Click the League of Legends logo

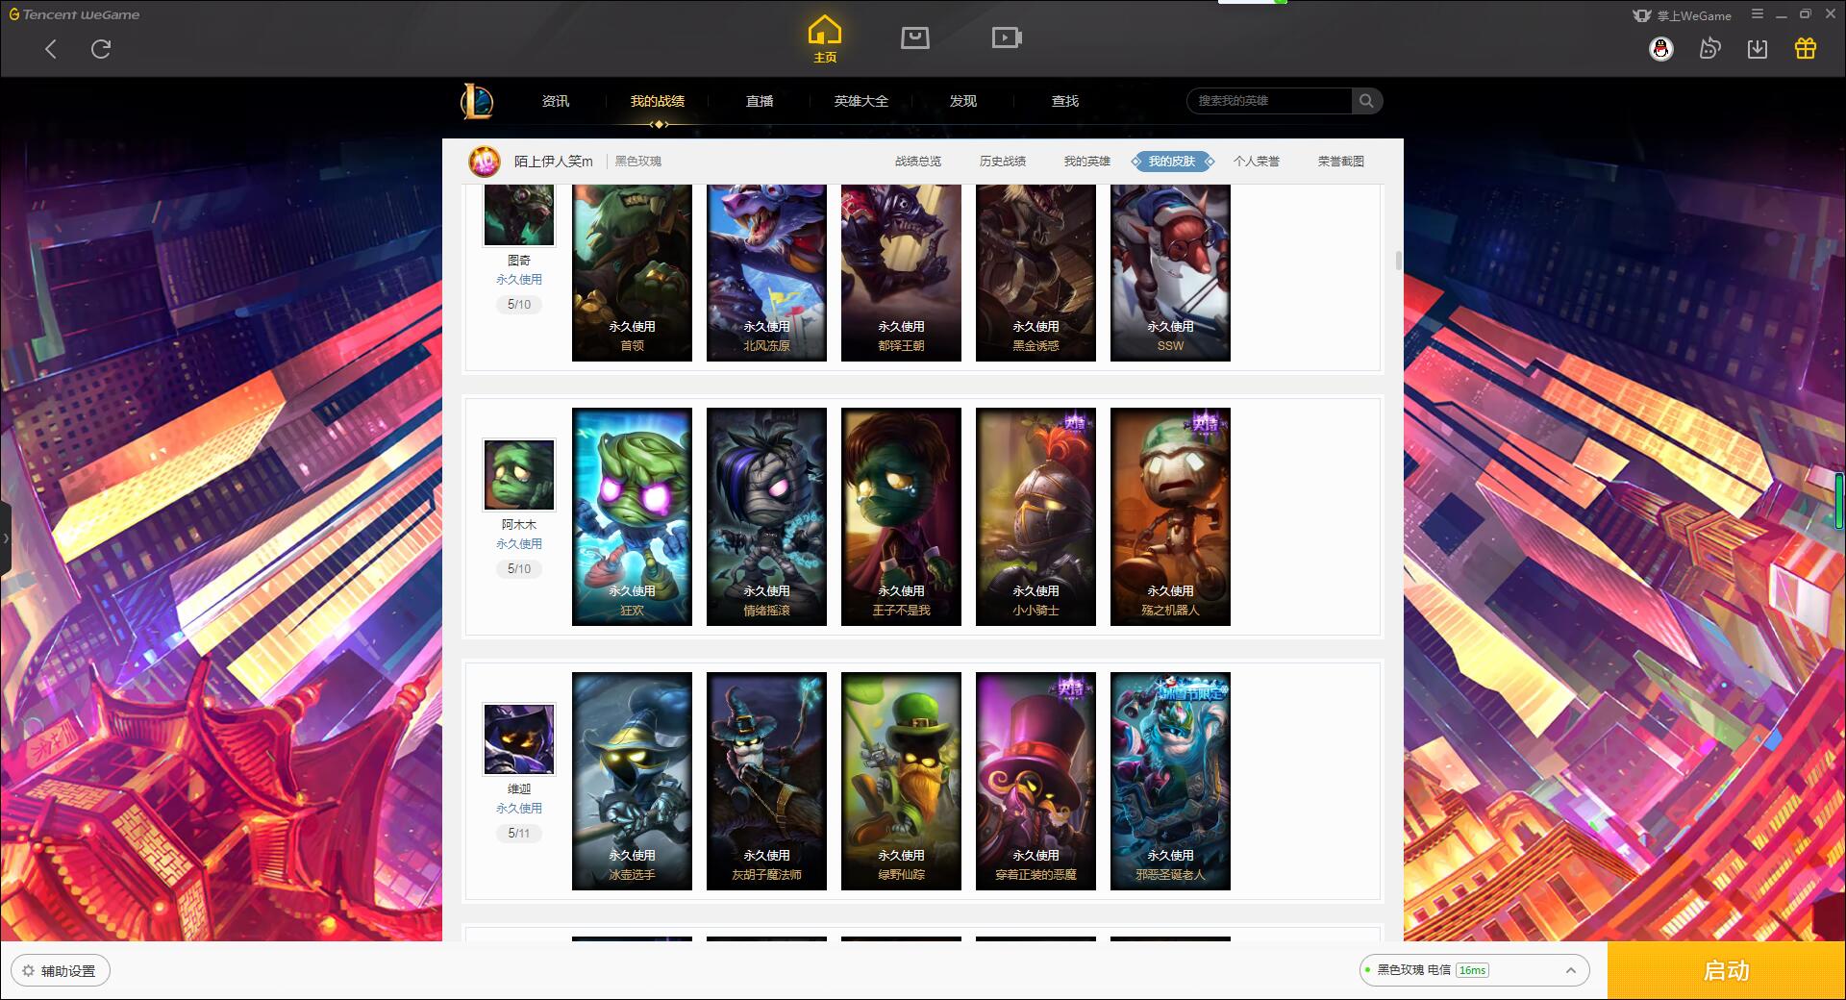point(477,101)
